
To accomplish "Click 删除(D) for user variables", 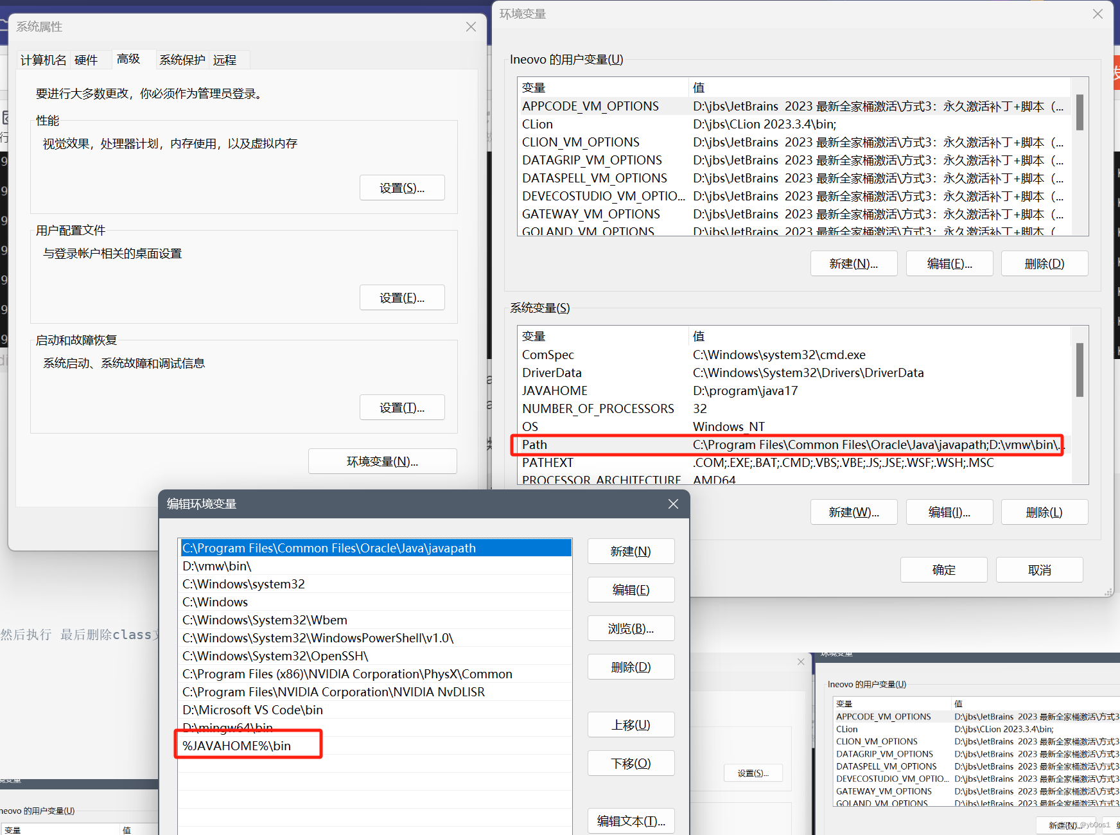I will [x=1044, y=263].
